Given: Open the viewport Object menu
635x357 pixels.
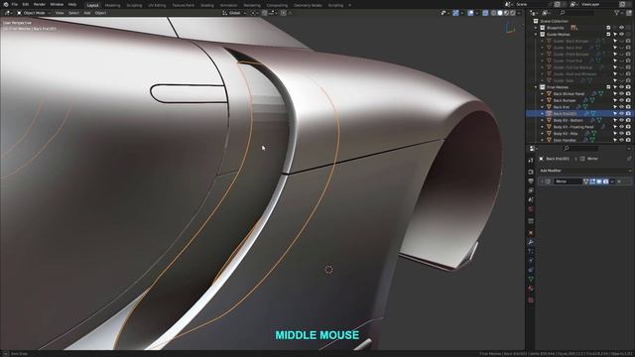Looking at the screenshot, I should pos(101,13).
